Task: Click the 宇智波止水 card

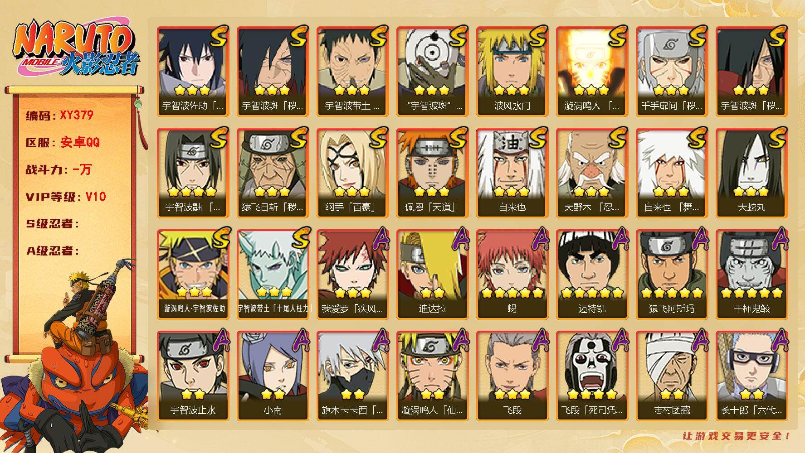Action: coord(193,376)
